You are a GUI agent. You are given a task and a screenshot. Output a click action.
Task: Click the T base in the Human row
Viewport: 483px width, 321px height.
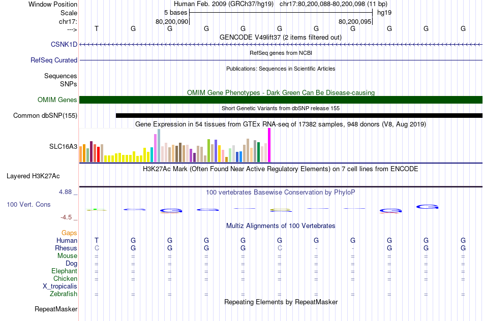click(97, 240)
